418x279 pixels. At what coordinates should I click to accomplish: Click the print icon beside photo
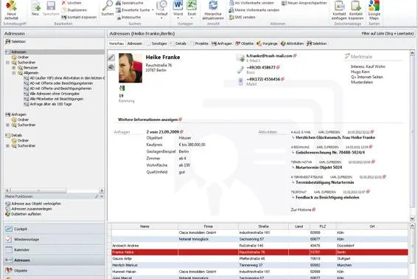[111, 66]
